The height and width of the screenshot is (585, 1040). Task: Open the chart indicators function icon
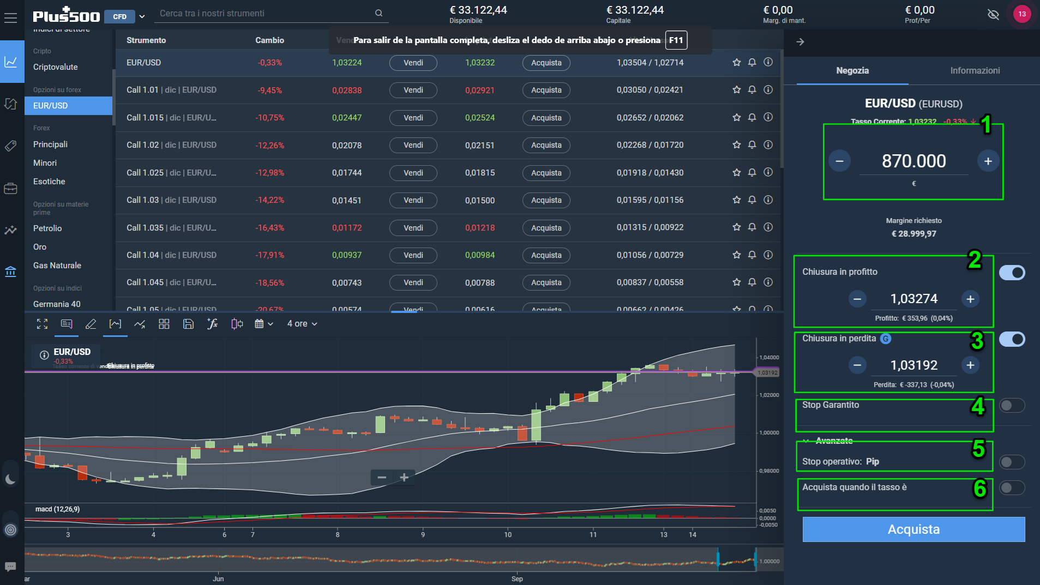[212, 324]
